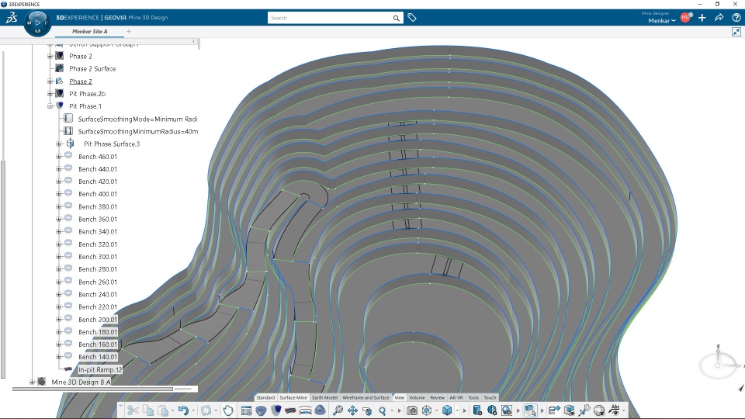Click the Copy icon in bottom toolbar
745x419 pixels.
click(148, 410)
